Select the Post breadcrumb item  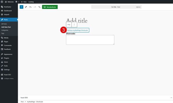tap(22, 102)
